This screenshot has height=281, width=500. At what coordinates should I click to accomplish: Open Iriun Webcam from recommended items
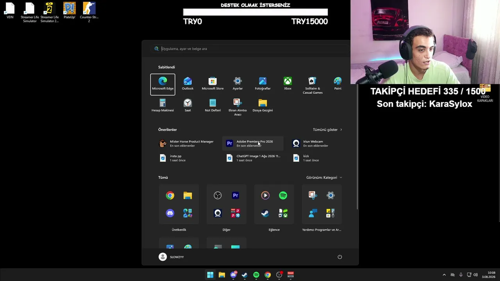click(x=320, y=144)
